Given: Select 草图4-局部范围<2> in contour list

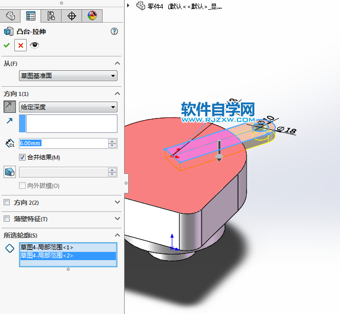Looking at the screenshot, I should pyautogui.click(x=68, y=256).
